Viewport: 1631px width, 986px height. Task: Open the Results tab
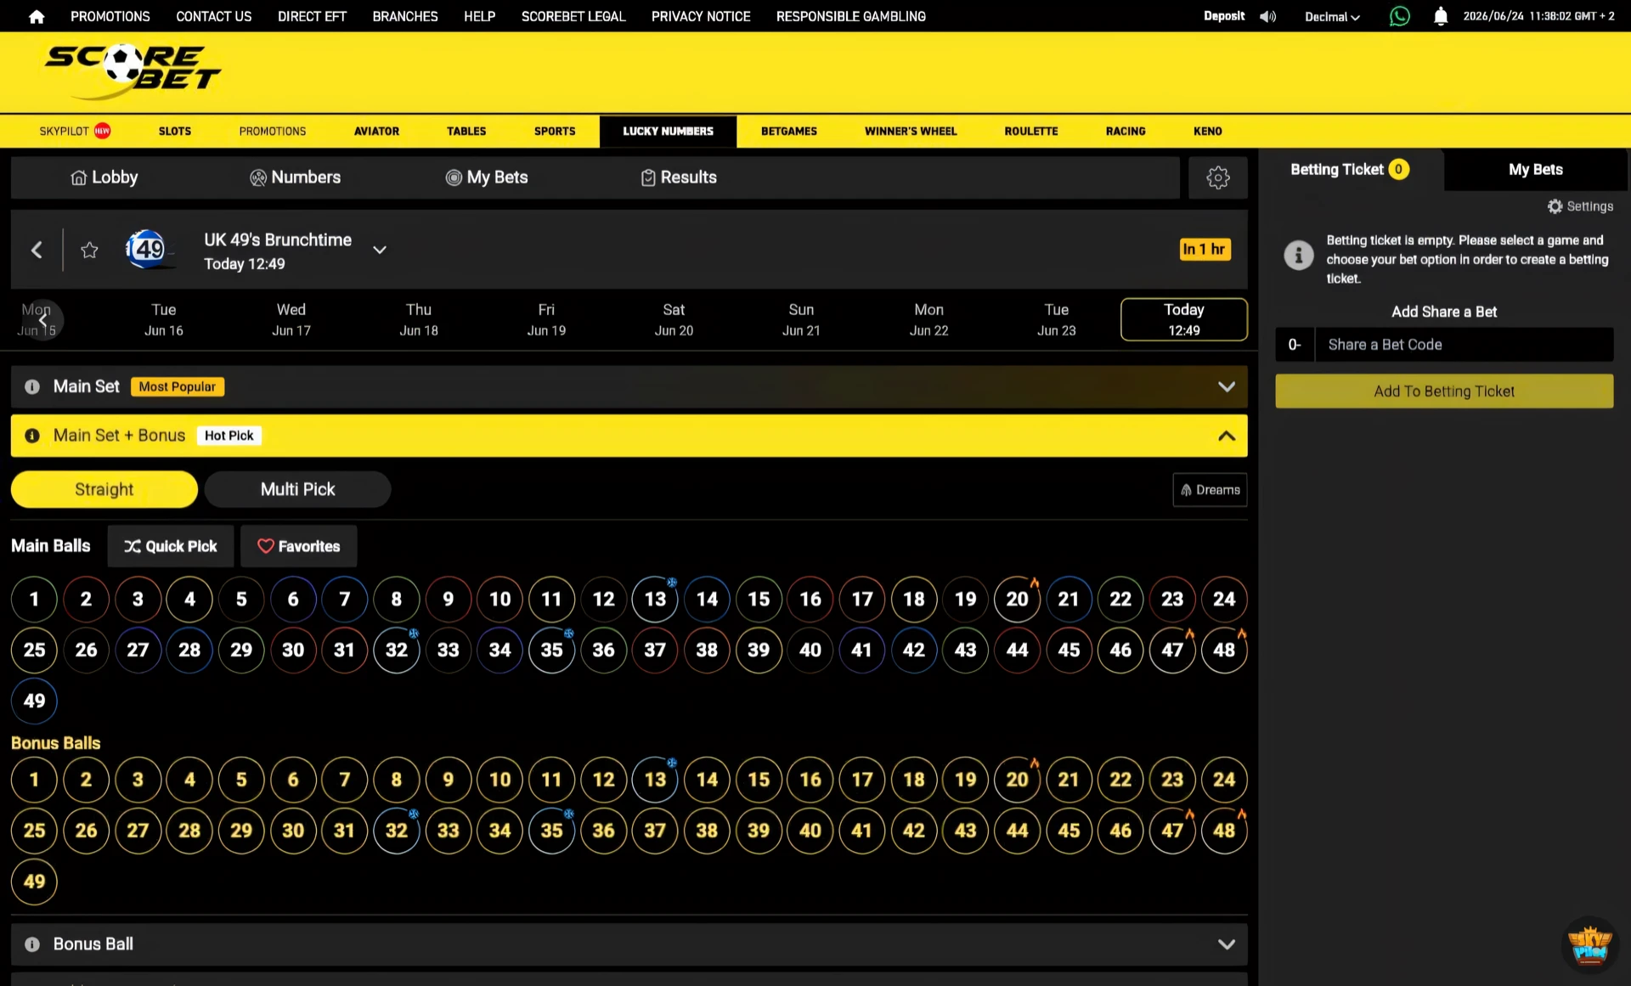tap(679, 177)
